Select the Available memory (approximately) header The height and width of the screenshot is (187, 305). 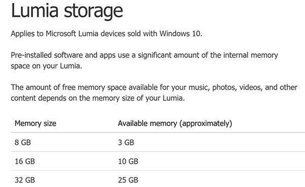(x=175, y=123)
